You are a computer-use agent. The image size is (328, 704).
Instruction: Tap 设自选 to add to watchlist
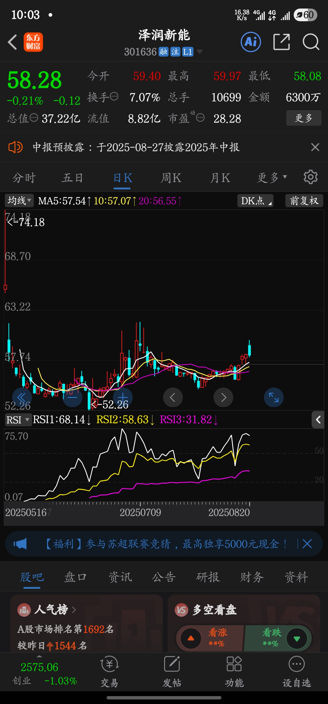pyautogui.click(x=297, y=672)
